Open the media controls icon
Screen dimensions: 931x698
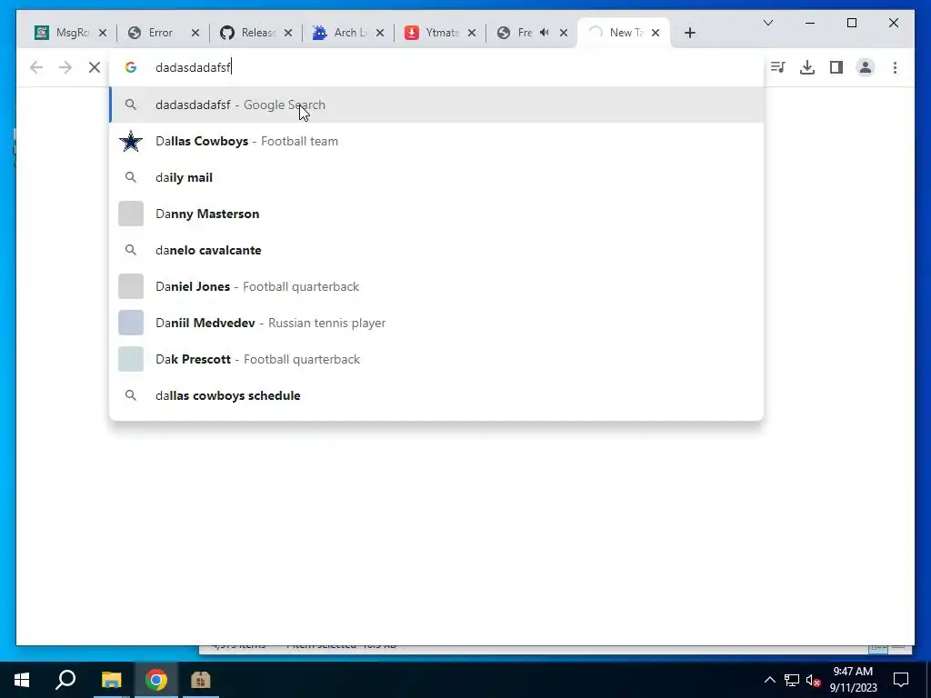[778, 67]
